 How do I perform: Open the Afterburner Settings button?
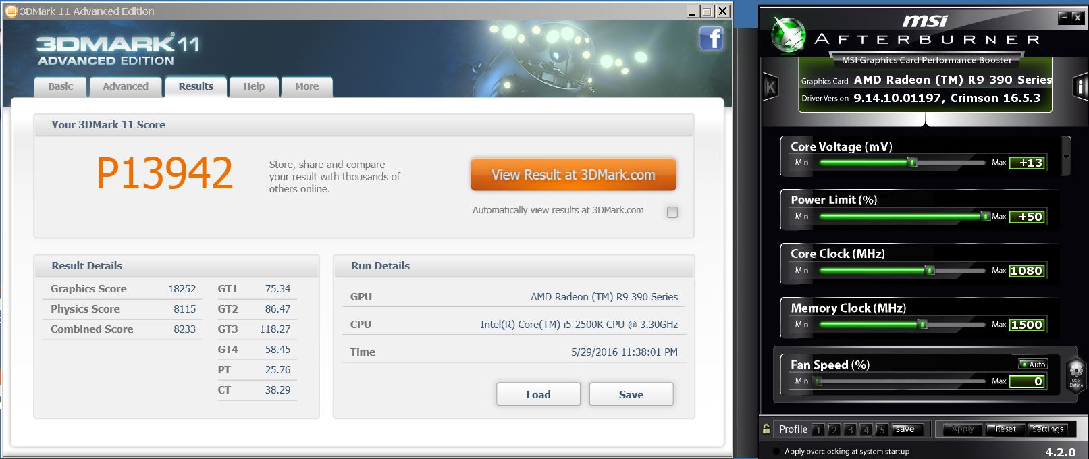[x=1048, y=429]
